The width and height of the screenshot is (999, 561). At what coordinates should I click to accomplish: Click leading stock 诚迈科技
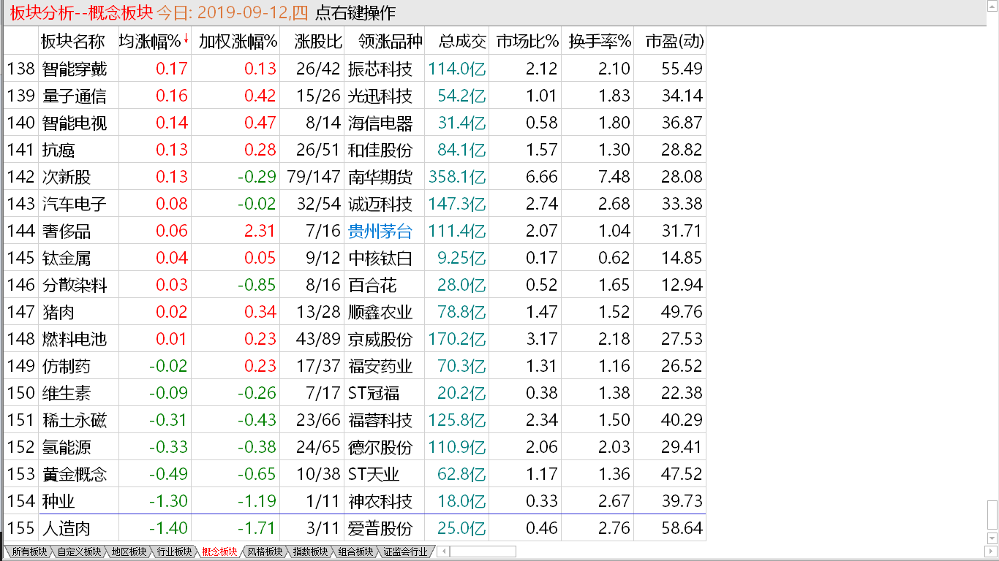(x=380, y=204)
